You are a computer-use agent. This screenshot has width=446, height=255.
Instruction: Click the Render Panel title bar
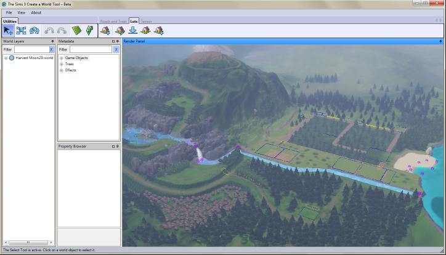(x=283, y=41)
